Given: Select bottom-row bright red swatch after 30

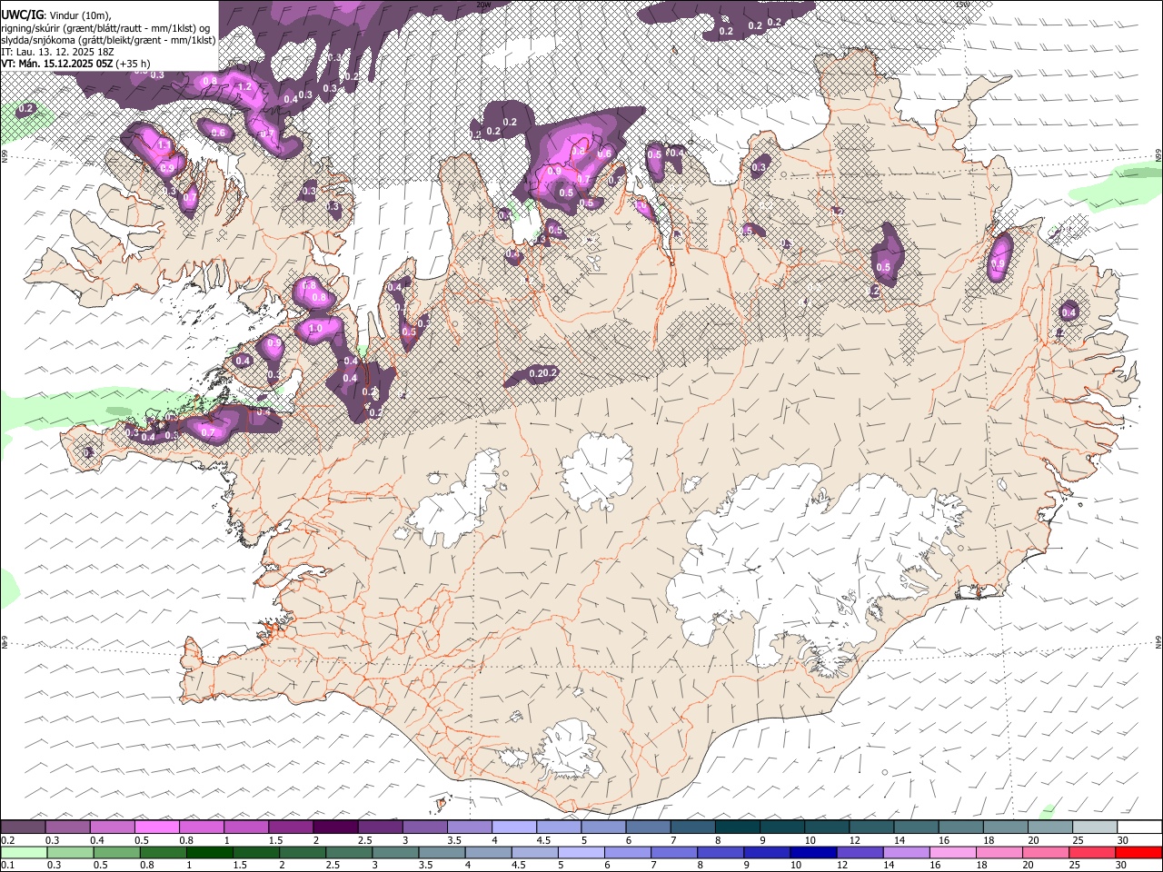Looking at the screenshot, I should click(1138, 852).
